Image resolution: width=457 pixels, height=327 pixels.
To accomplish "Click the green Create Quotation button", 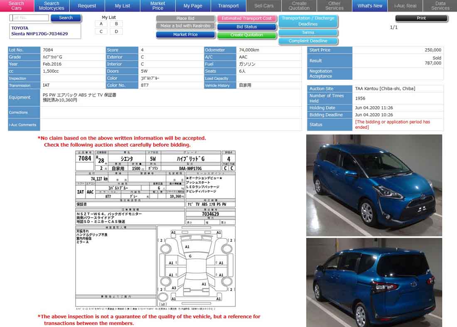I will pyautogui.click(x=246, y=35).
